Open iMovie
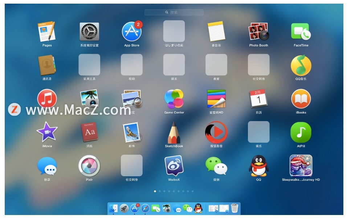 coord(47,132)
